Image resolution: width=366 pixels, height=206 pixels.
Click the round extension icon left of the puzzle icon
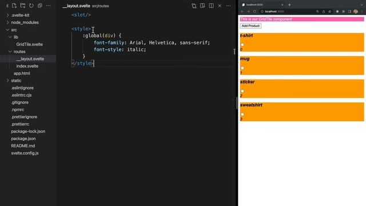(337, 11)
